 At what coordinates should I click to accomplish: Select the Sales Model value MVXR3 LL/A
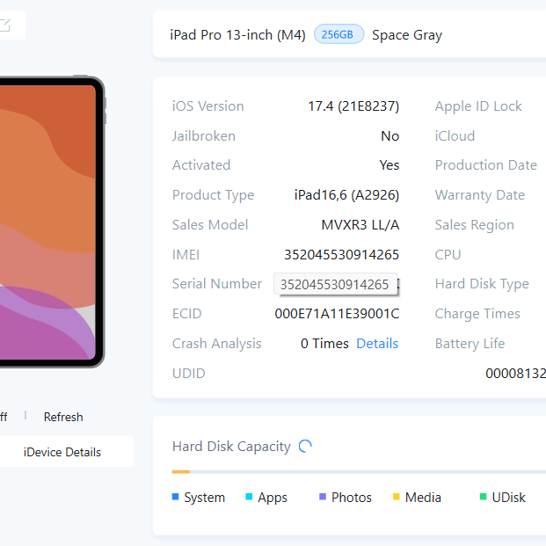click(x=360, y=225)
